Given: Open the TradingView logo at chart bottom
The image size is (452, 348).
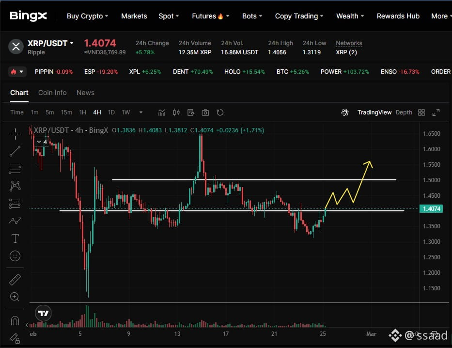Looking at the screenshot, I should (x=43, y=313).
